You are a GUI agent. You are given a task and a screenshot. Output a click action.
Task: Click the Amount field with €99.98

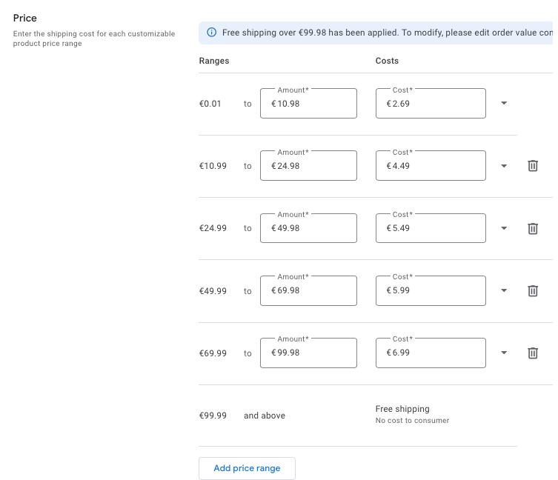(x=308, y=353)
